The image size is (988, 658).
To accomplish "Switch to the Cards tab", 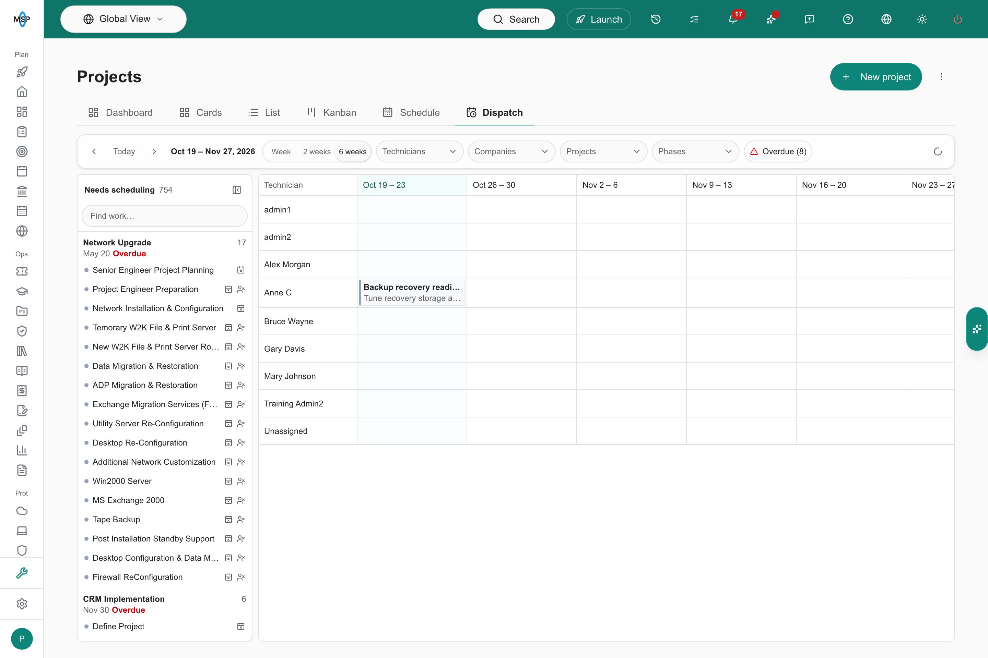I will point(201,112).
